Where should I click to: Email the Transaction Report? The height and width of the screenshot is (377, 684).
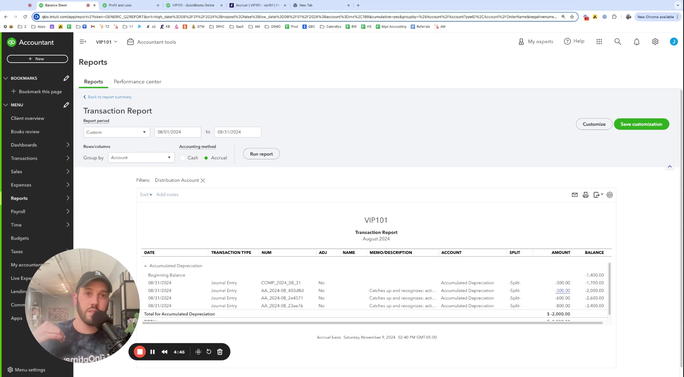[x=575, y=195]
